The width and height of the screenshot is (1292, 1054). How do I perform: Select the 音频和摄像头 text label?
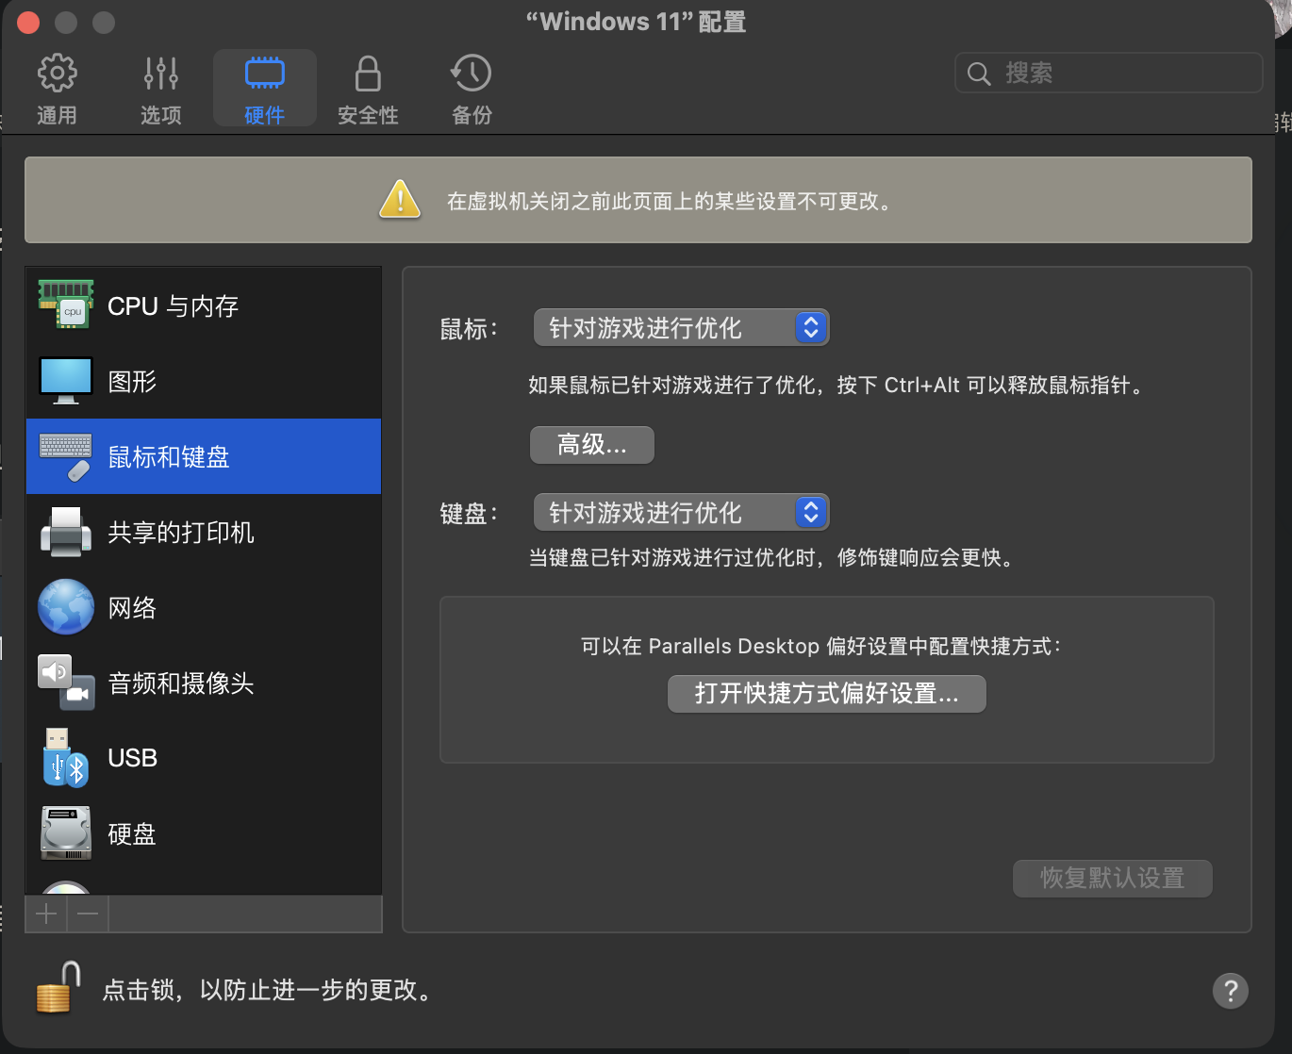click(181, 683)
